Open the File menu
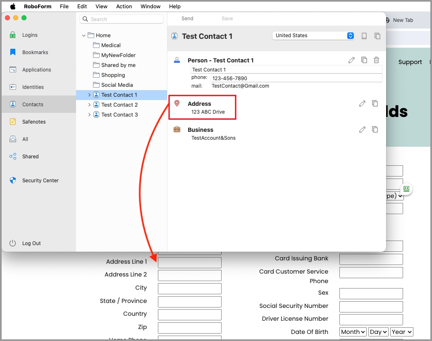The width and height of the screenshot is (432, 341). coord(64,6)
